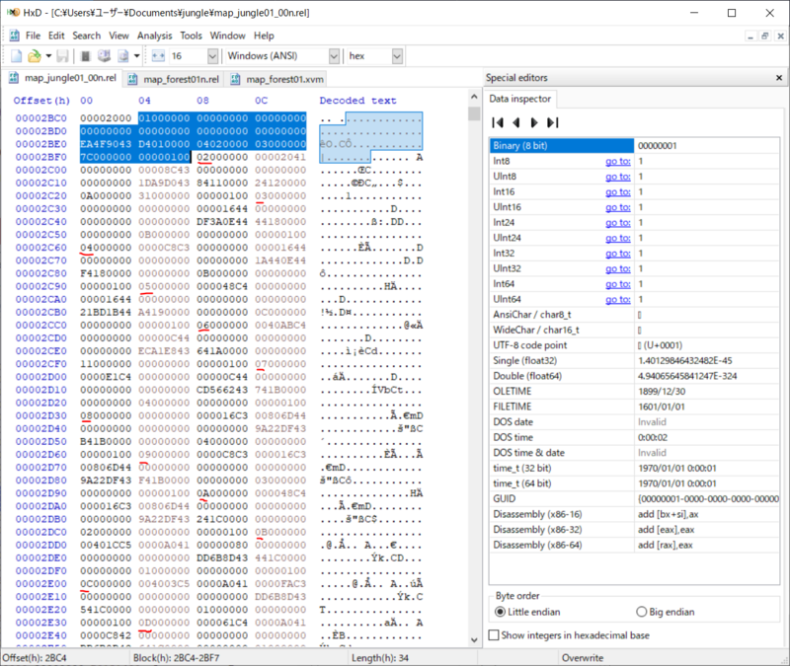The image size is (790, 666).
Task: Close the Special editors panel
Action: 779,78
